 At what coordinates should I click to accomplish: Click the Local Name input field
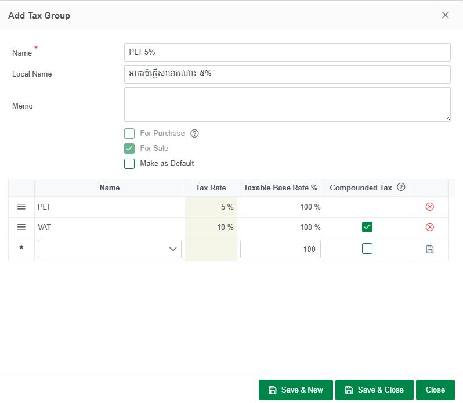pyautogui.click(x=287, y=74)
